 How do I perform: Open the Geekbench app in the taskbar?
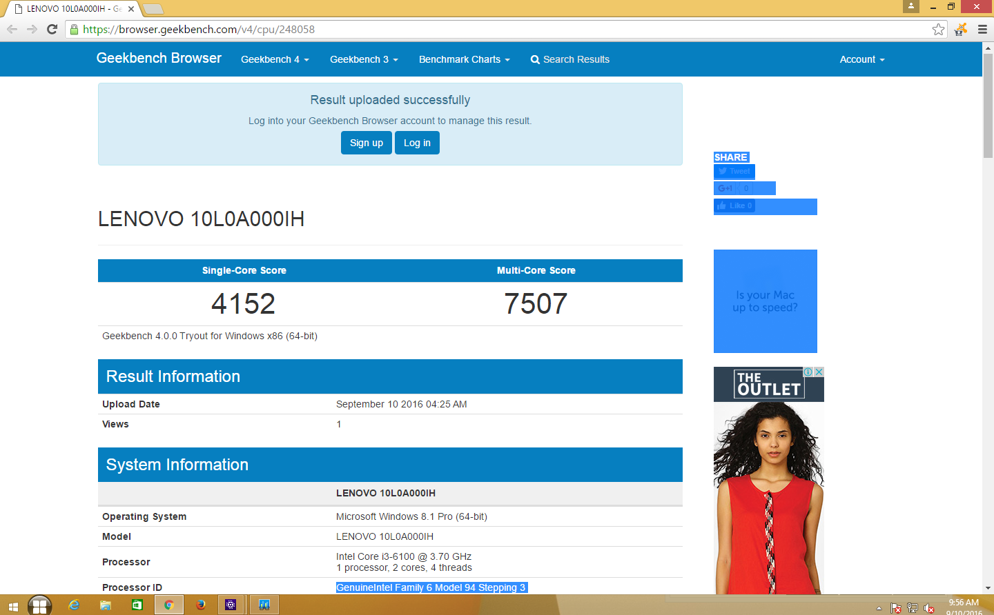[264, 605]
